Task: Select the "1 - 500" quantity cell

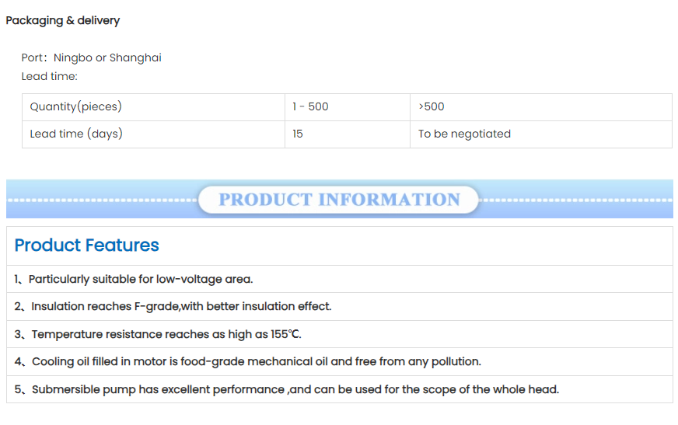Action: [x=310, y=106]
